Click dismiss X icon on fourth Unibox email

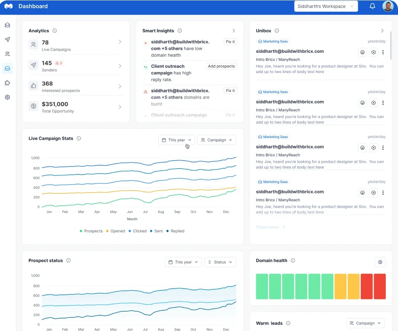(373, 193)
